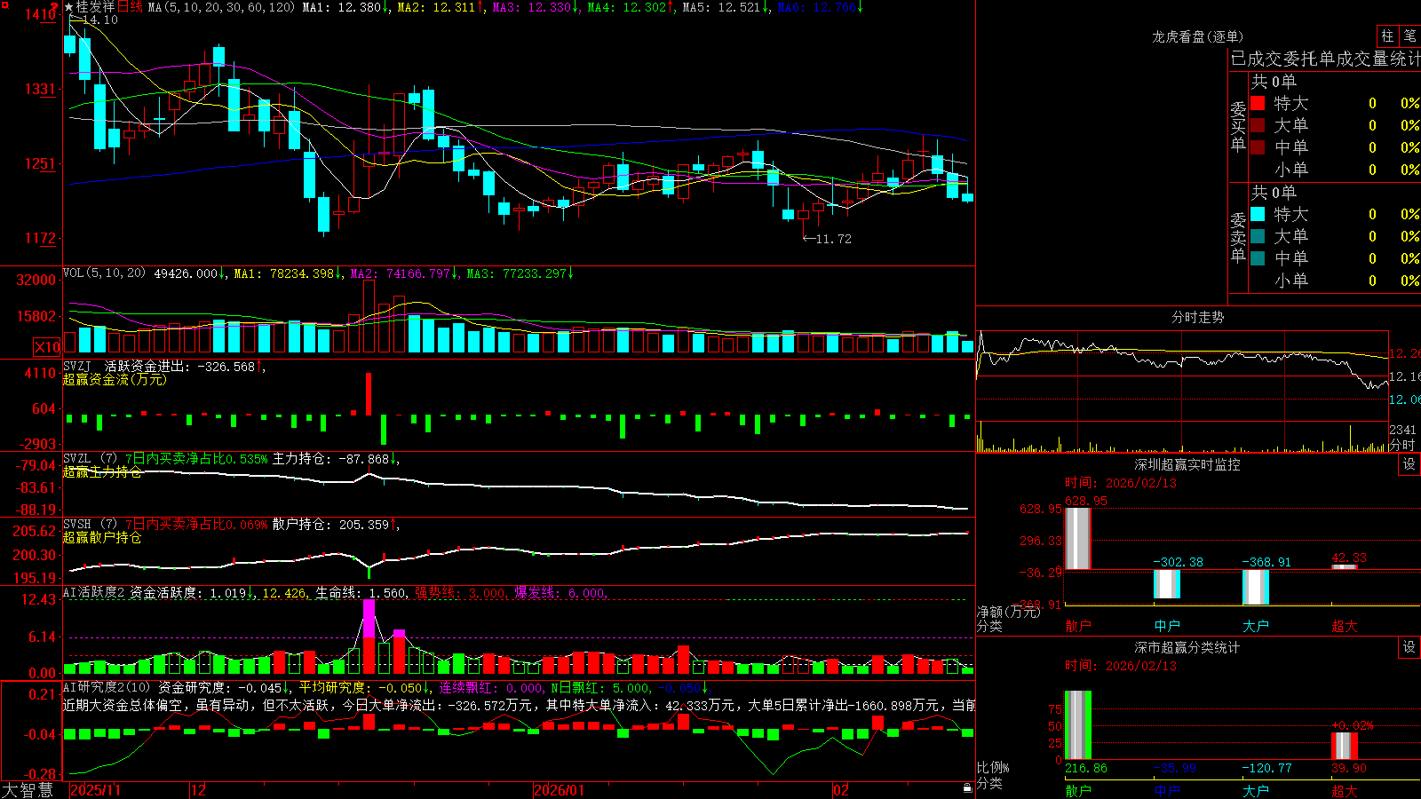The width and height of the screenshot is (1421, 799).
Task: Click the 龙虎看盘(逐单) panel title
Action: coord(1197,36)
